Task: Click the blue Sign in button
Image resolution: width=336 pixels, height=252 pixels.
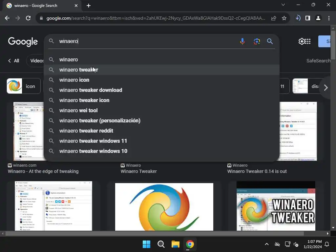Action: click(x=324, y=41)
